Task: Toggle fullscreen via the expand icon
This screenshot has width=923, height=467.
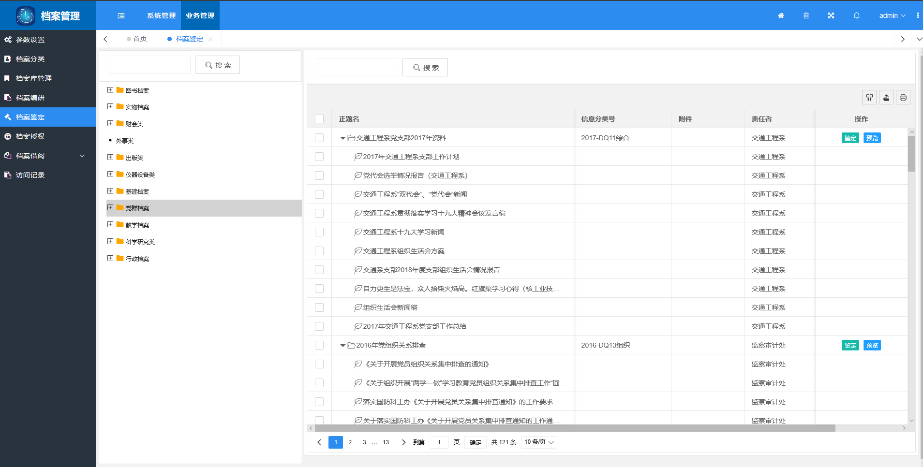Action: [x=831, y=15]
